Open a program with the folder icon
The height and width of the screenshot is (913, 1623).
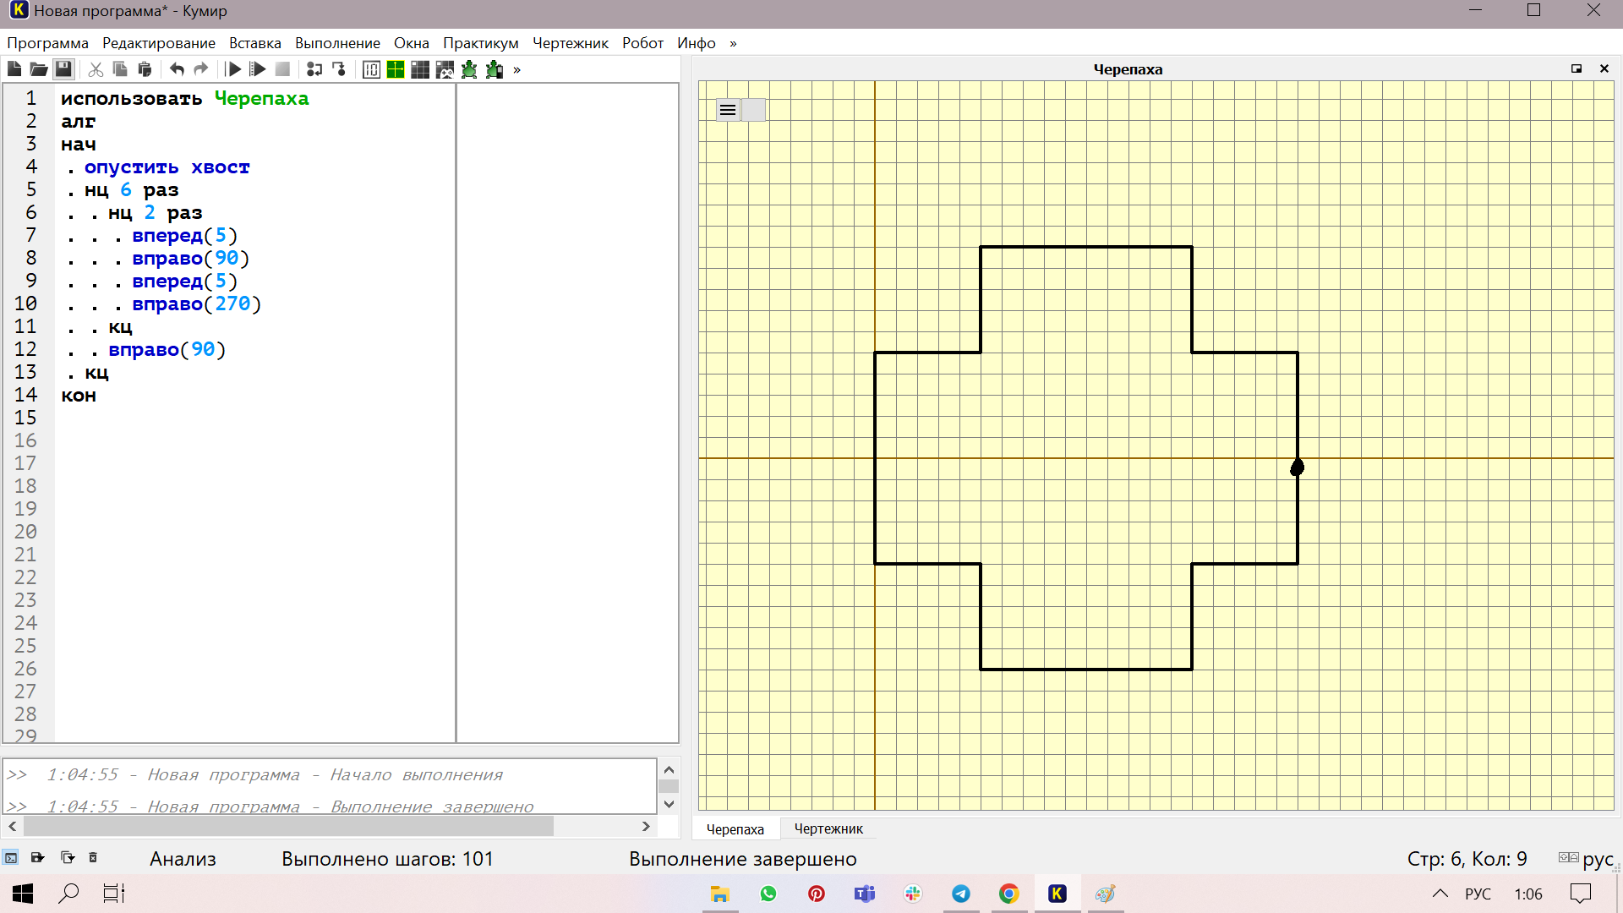point(38,69)
